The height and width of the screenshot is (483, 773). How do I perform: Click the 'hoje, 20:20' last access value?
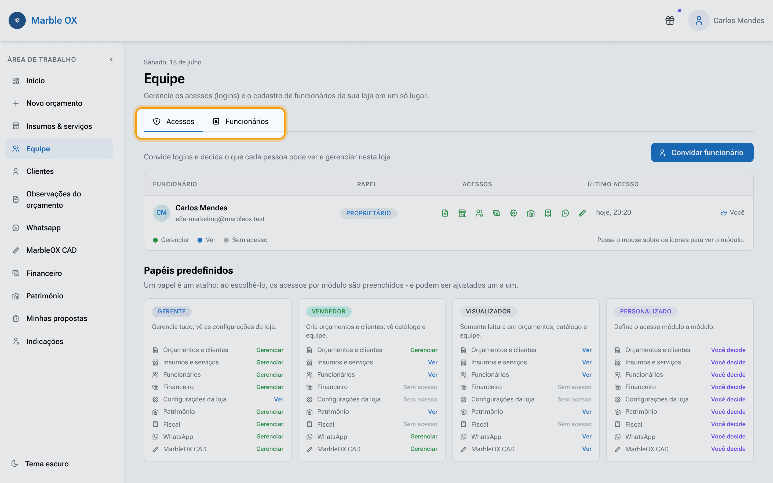click(613, 213)
